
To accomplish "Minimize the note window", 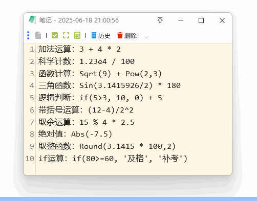I will pos(181,20).
